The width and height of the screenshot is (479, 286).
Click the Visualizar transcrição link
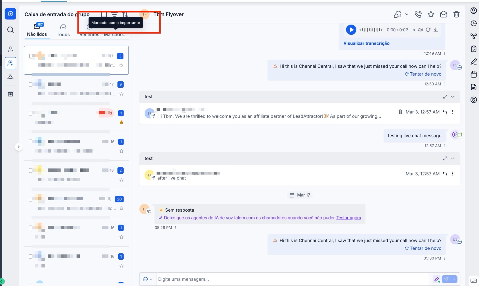pyautogui.click(x=366, y=43)
